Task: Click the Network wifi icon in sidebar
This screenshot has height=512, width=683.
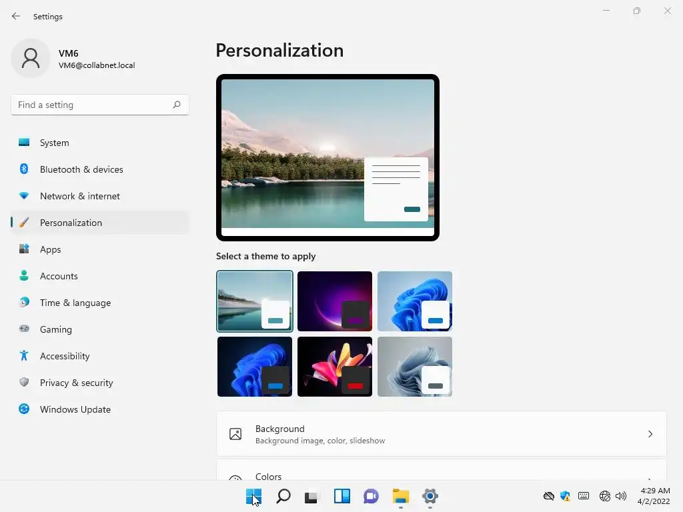Action: 24,196
